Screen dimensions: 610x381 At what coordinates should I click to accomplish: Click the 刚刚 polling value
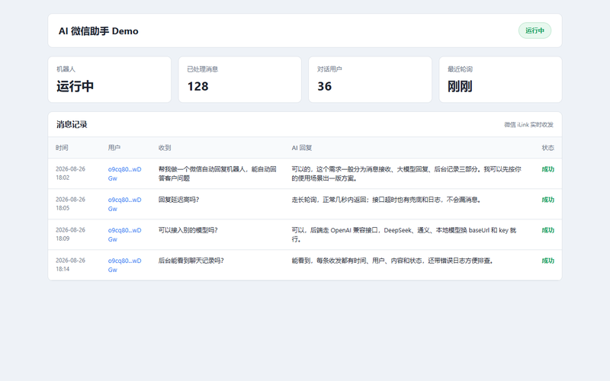coord(460,86)
